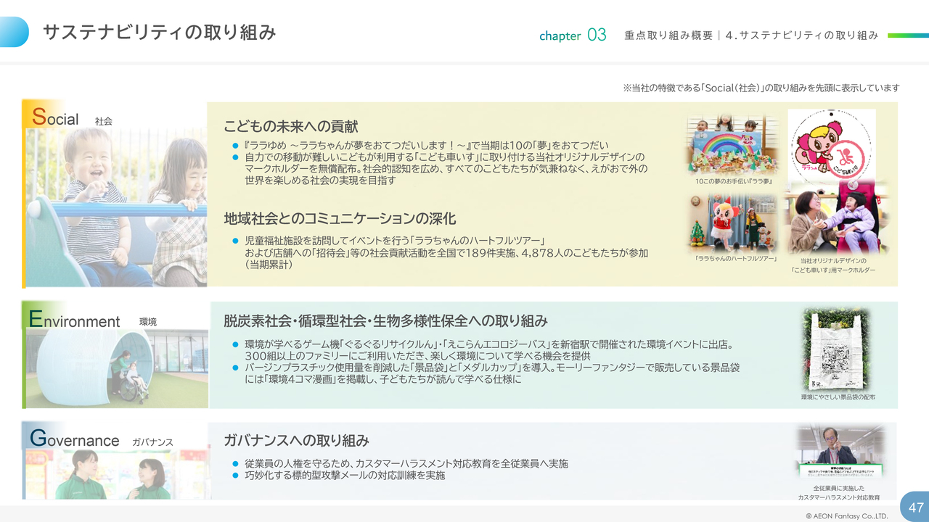Click the '脱炭素社会・循環型社会' environment heading
The image size is (929, 522).
pos(385,320)
